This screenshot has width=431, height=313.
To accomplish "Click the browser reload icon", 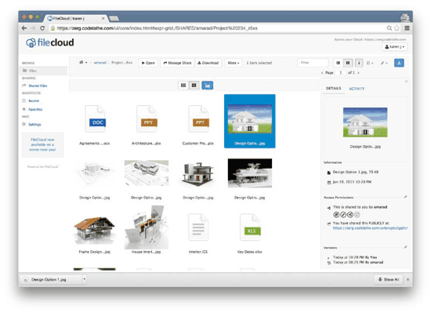I will coord(42,28).
